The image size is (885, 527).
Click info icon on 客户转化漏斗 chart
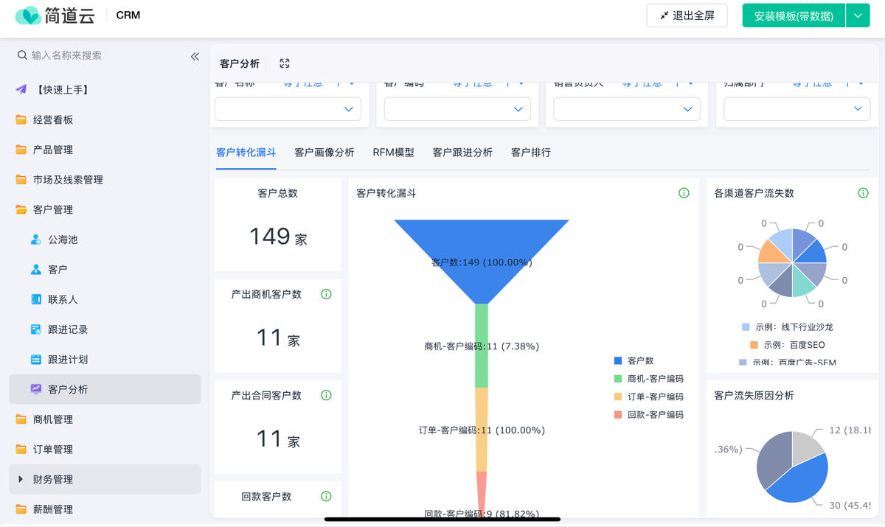pos(684,193)
